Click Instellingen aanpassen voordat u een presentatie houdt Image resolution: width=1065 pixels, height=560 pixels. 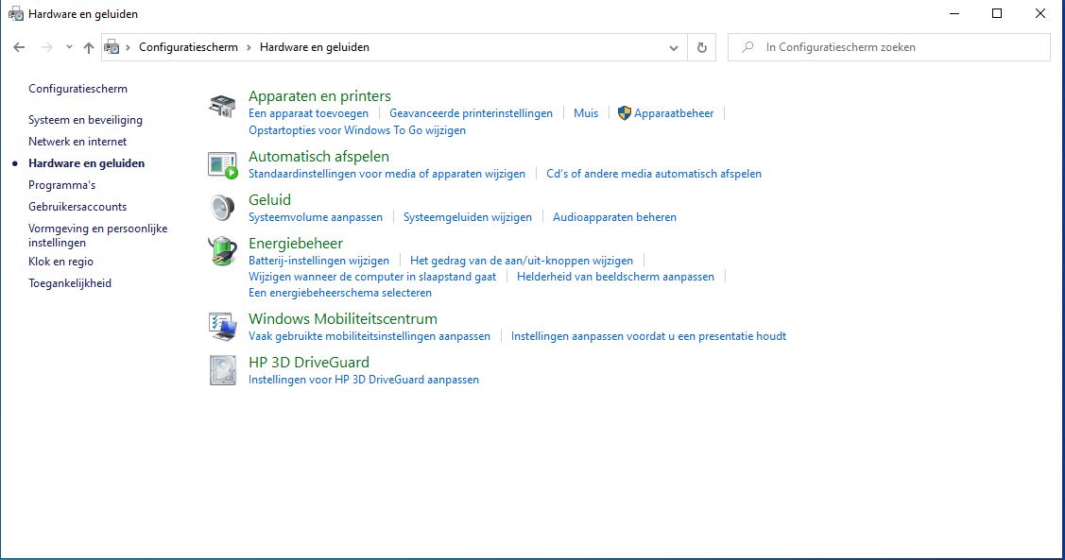pyautogui.click(x=648, y=336)
